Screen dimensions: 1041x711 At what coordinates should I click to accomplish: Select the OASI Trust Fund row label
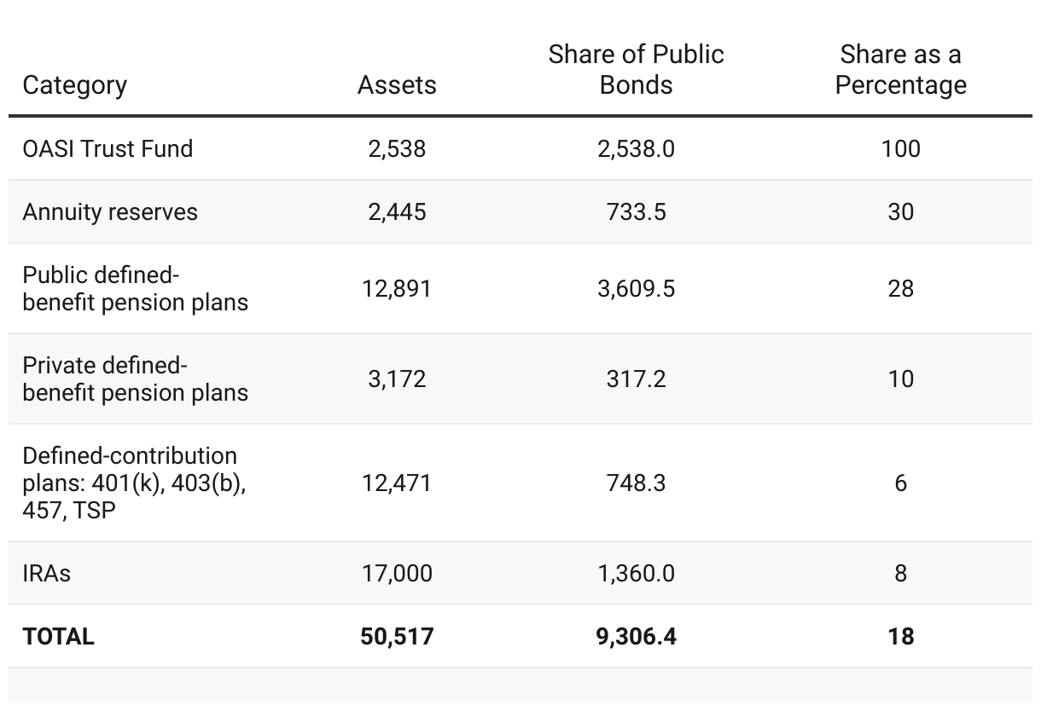(108, 148)
